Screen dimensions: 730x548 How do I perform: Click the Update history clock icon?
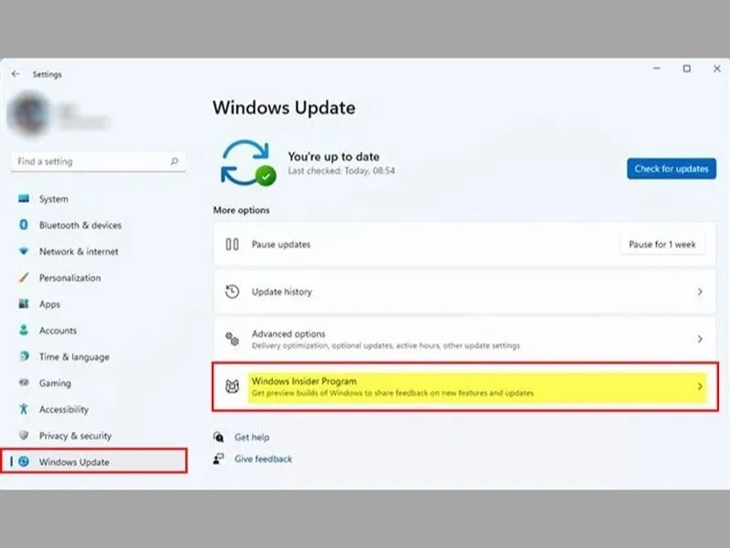[x=232, y=291]
